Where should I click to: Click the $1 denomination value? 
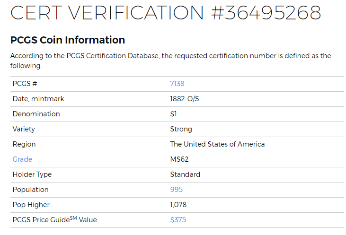[x=173, y=114]
